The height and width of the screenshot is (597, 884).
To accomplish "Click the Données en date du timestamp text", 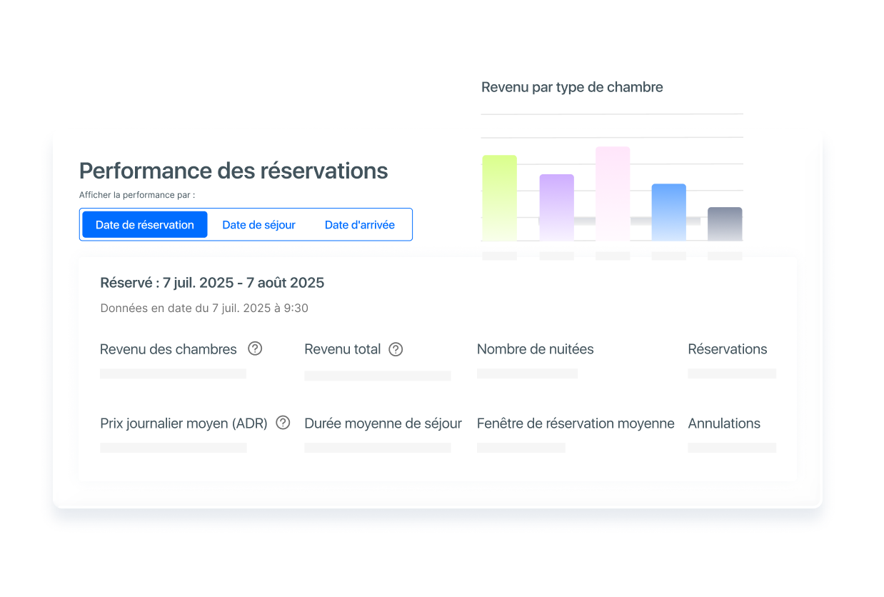I will [x=204, y=308].
